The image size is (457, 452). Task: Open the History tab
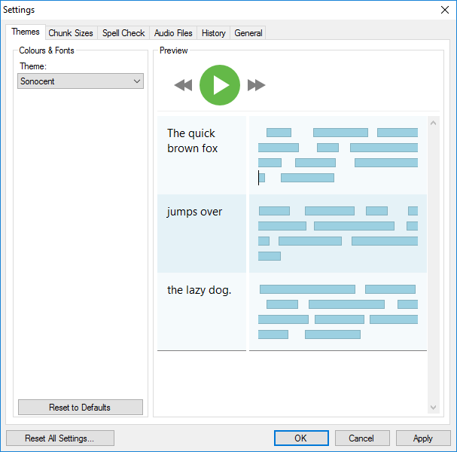[x=213, y=33]
